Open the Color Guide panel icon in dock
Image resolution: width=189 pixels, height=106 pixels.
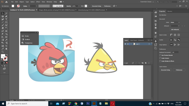pos(156,16)
